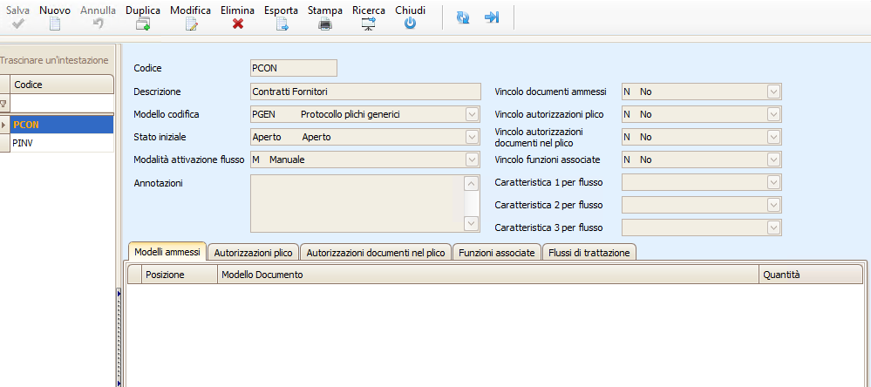
Task: Open the Flussi di trattazione tab
Action: click(x=589, y=252)
